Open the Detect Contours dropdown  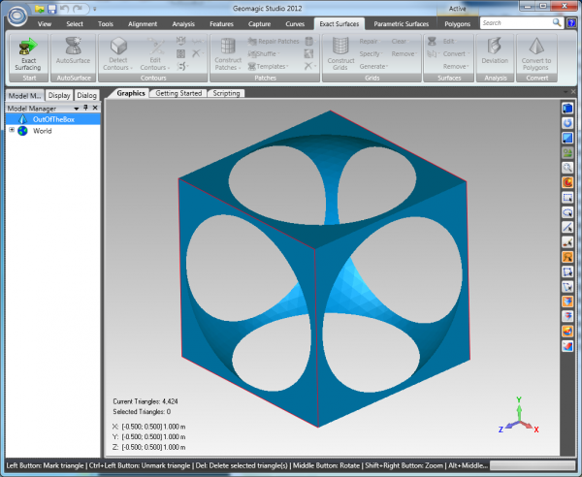click(118, 67)
